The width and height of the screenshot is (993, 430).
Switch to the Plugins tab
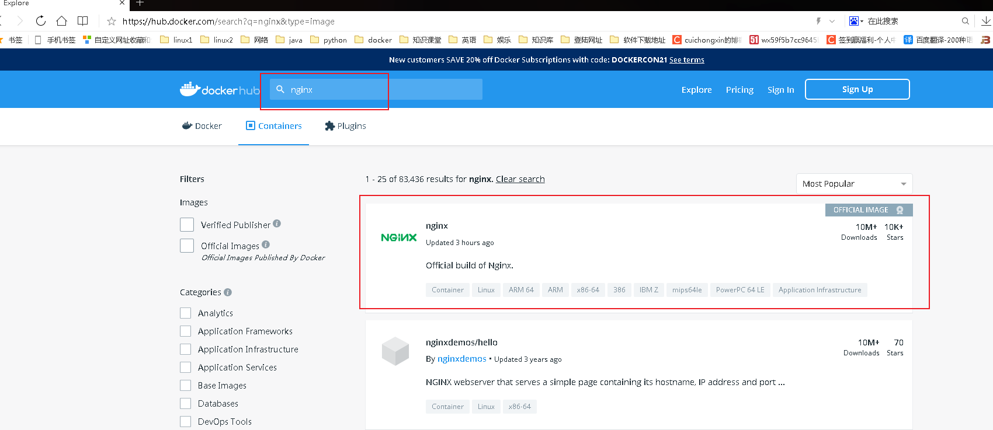click(345, 126)
